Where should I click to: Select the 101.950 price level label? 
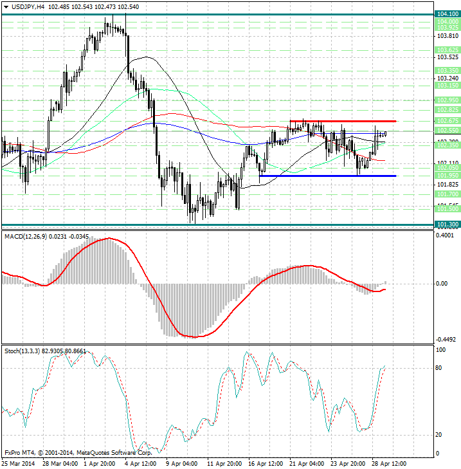(447, 175)
